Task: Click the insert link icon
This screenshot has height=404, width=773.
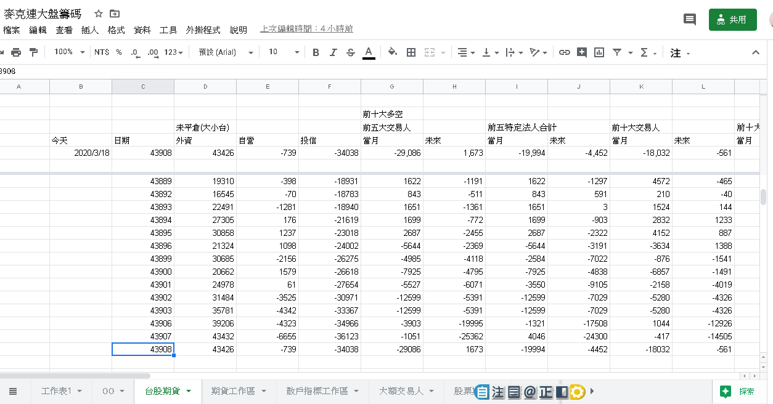Action: click(x=564, y=52)
